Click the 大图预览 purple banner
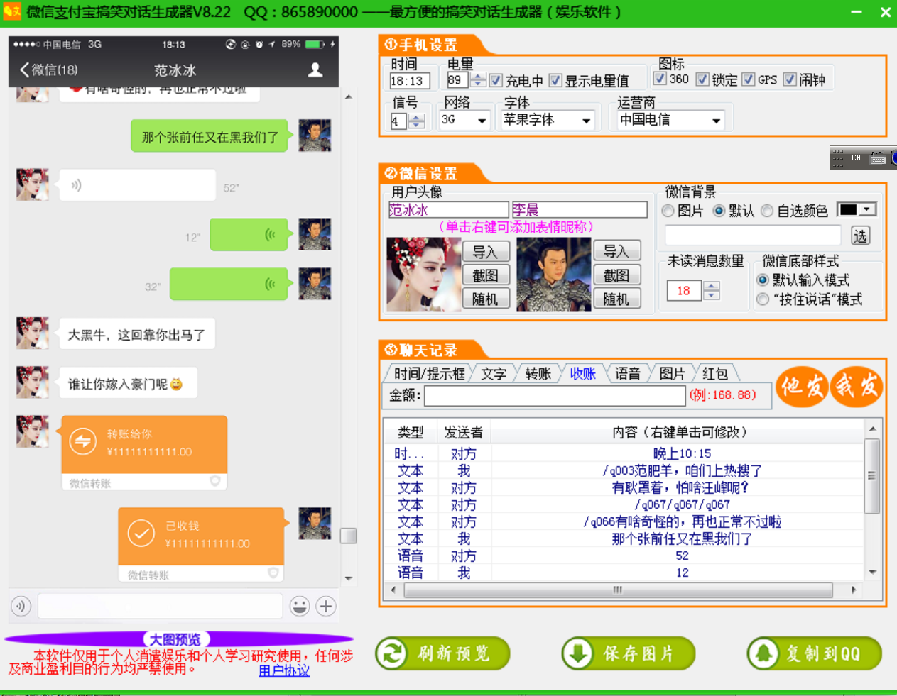897x696 pixels. tap(178, 639)
